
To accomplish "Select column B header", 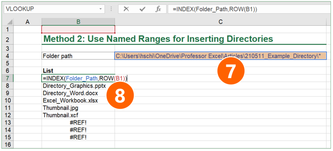I will point(78,22).
